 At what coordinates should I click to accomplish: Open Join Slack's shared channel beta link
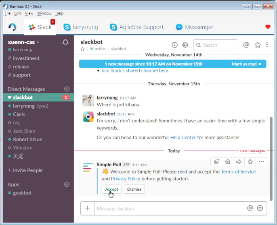click(134, 70)
